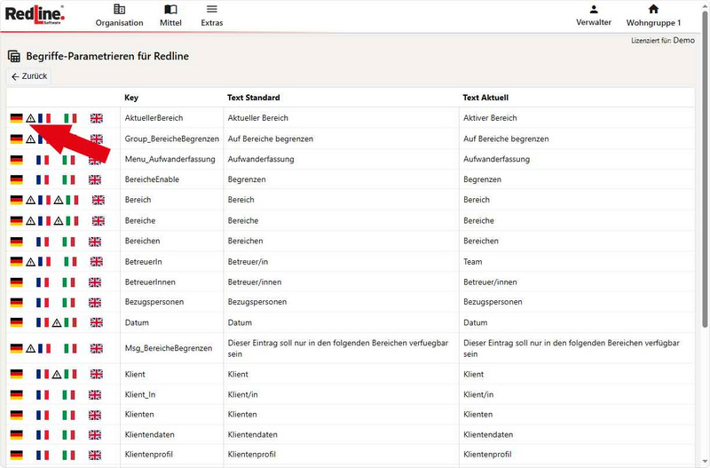Click the Text Aktuell column header
The width and height of the screenshot is (710, 468).
(x=485, y=98)
